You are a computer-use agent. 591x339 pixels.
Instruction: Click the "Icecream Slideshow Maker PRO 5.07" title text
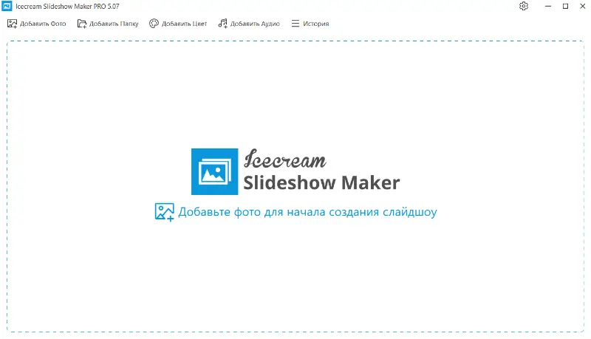click(x=67, y=7)
